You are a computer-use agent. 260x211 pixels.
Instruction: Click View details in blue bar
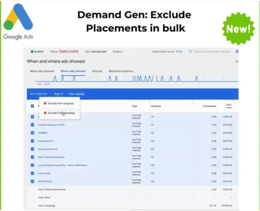coord(76,94)
